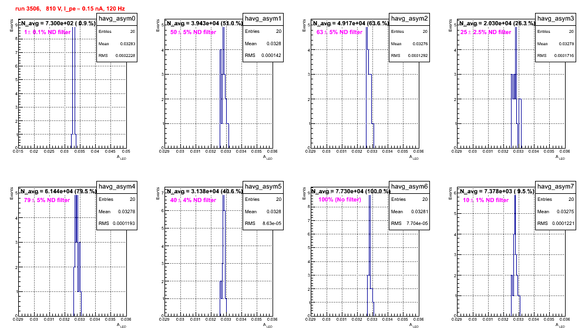Click RMS 0.0002228 in havg_asym0 stats
The width and height of the screenshot is (585, 336).
point(117,56)
